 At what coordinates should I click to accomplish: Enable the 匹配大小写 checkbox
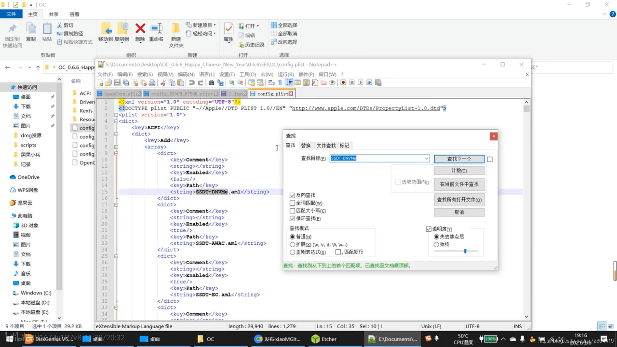point(292,211)
